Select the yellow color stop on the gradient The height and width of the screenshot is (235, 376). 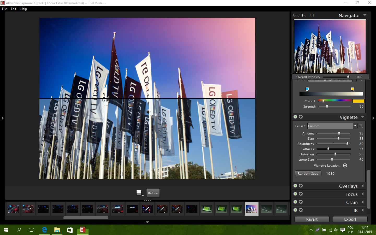[352, 89]
